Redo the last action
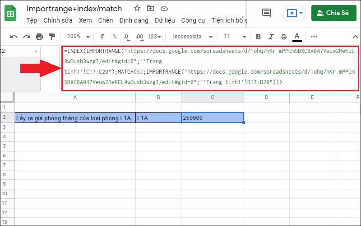Image resolution: width=361 pixels, height=226 pixels. click(27, 37)
